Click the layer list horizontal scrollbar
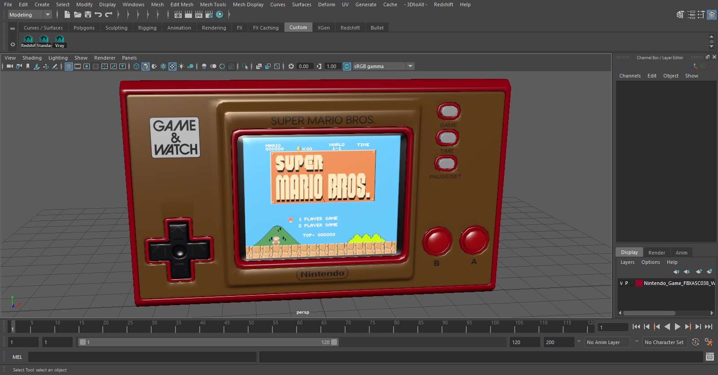This screenshot has height=375, width=718. [x=649, y=313]
